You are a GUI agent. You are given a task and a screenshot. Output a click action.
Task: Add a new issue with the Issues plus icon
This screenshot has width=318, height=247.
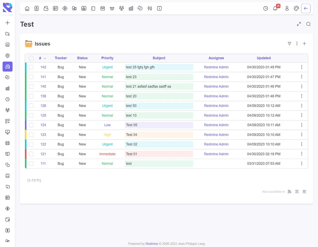tap(304, 43)
